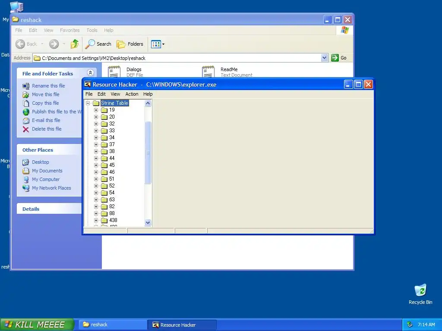Screen dimensions: 442x331
Task: Open Resource Hacker Edit menu
Action: pyautogui.click(x=101, y=94)
